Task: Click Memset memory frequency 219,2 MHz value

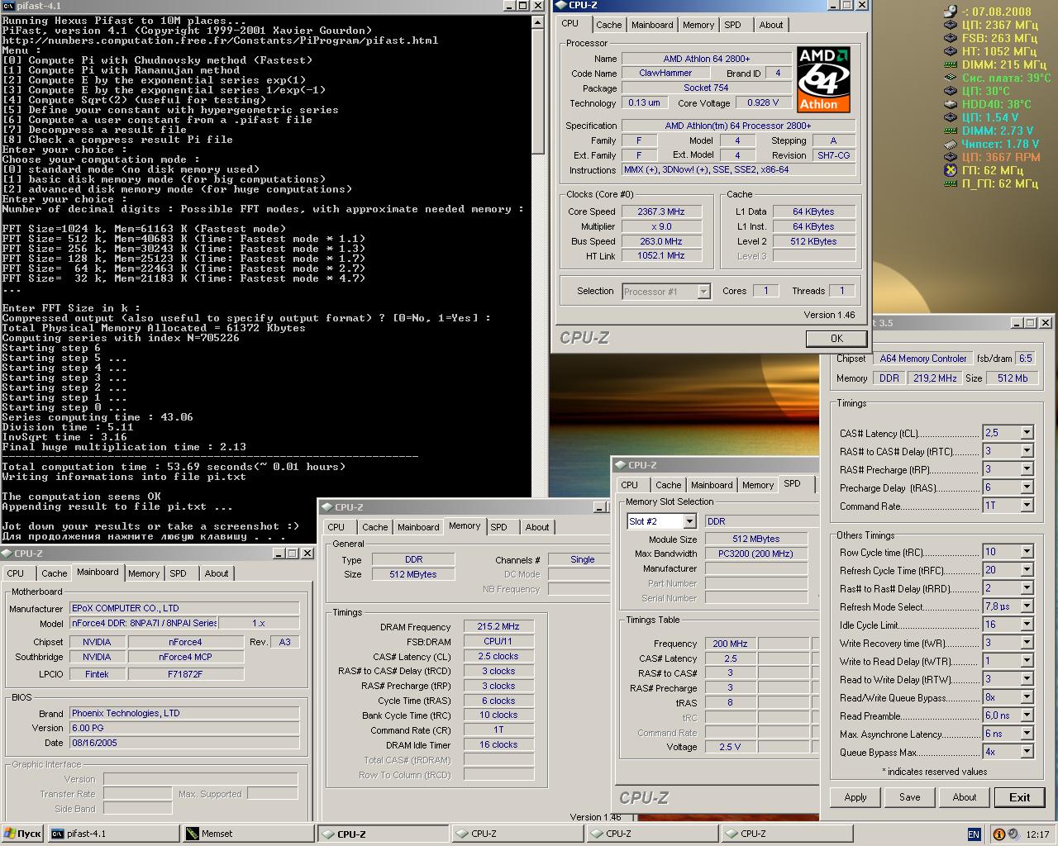Action: (x=935, y=378)
